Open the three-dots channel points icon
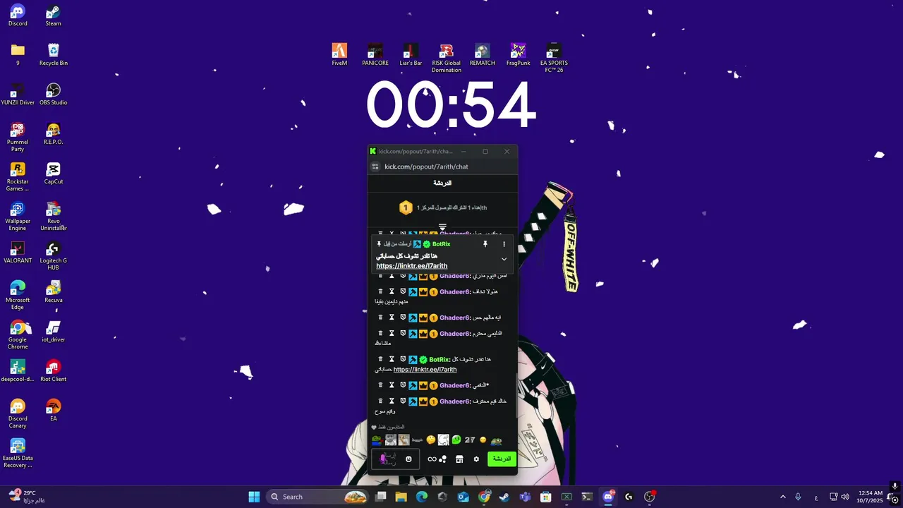The image size is (903, 508). pos(443,459)
